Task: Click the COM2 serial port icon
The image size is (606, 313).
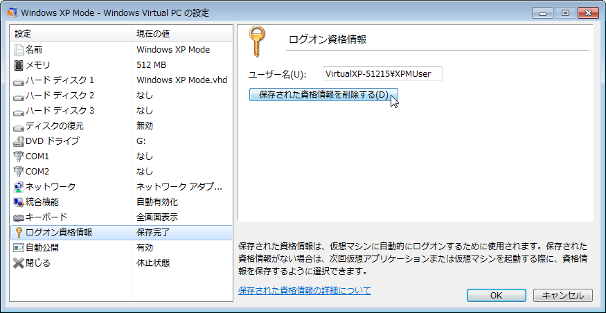Action: coord(19,172)
